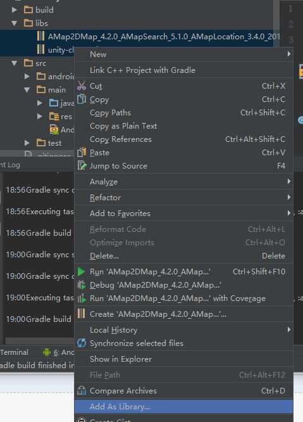Click the Jump to Source icon
The image size is (303, 422).
82,165
